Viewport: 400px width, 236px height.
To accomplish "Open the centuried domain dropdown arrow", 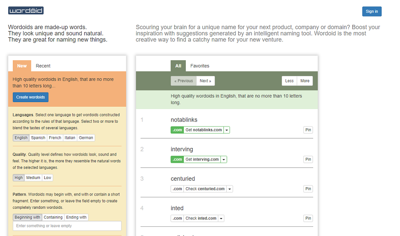I will pyautogui.click(x=229, y=189).
